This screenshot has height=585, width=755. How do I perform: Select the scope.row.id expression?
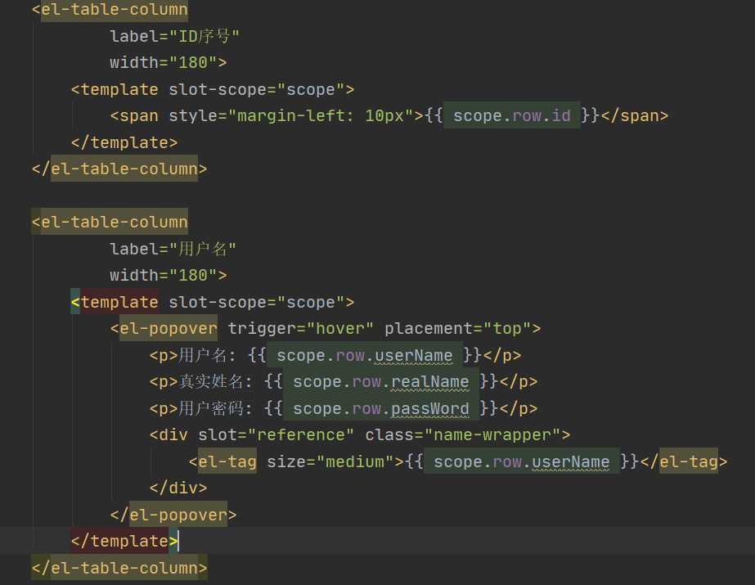click(511, 115)
